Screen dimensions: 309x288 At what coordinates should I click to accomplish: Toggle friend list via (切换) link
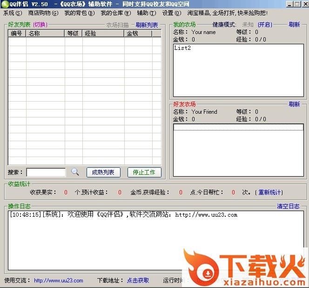40,25
